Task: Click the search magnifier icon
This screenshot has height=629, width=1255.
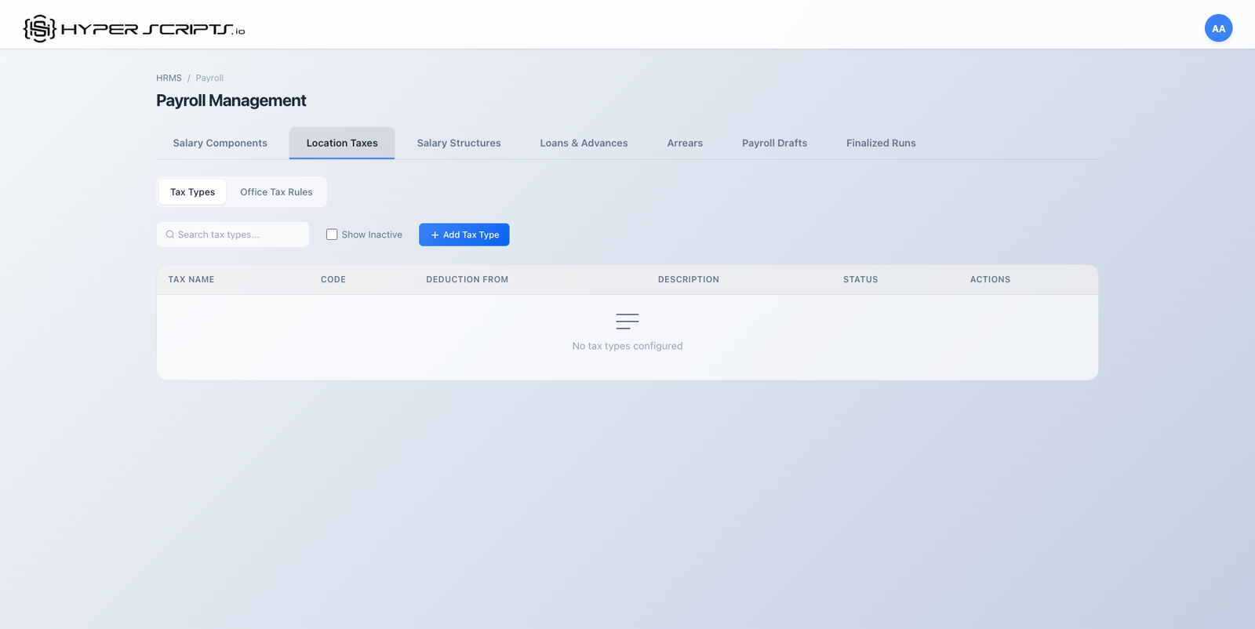Action: point(169,235)
